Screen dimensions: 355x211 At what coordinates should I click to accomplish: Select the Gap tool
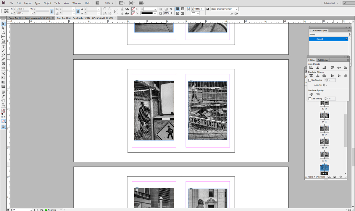tap(3, 37)
